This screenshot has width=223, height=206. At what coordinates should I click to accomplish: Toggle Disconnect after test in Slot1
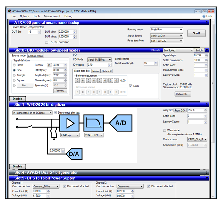[x=55, y=113]
